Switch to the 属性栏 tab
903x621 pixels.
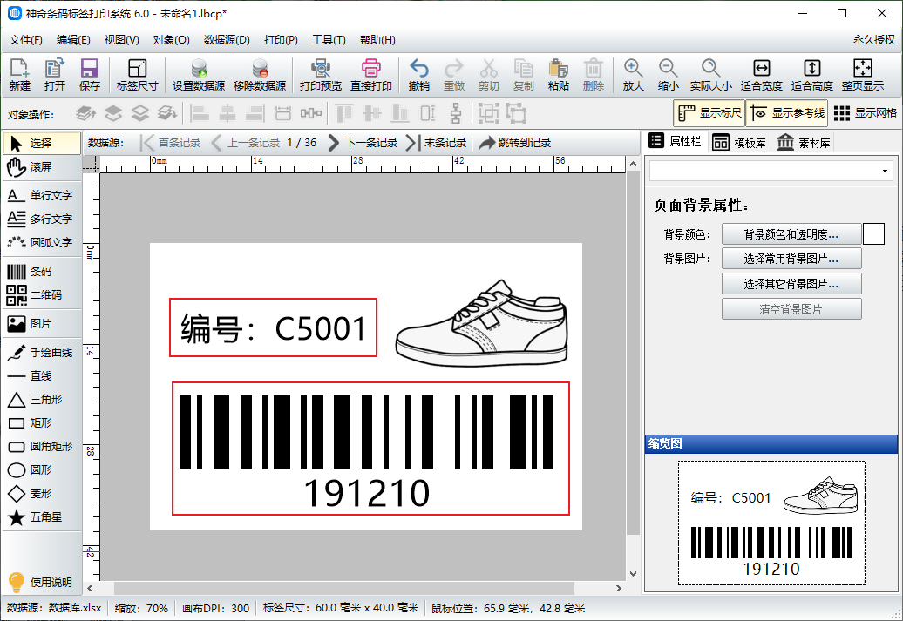675,142
